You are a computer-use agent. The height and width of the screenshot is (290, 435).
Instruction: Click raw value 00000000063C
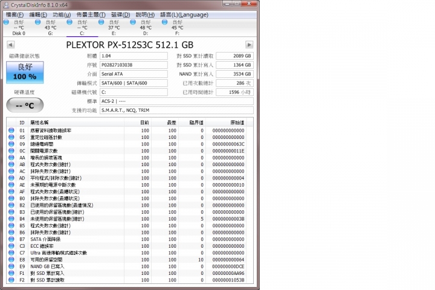(228, 144)
